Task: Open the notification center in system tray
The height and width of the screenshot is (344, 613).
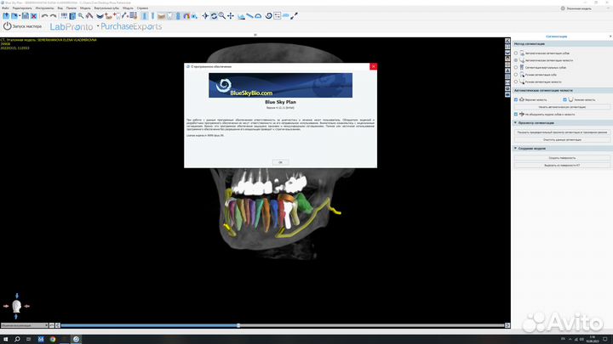Action: point(605,339)
